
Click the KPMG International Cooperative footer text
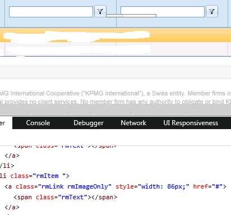(x=115, y=93)
